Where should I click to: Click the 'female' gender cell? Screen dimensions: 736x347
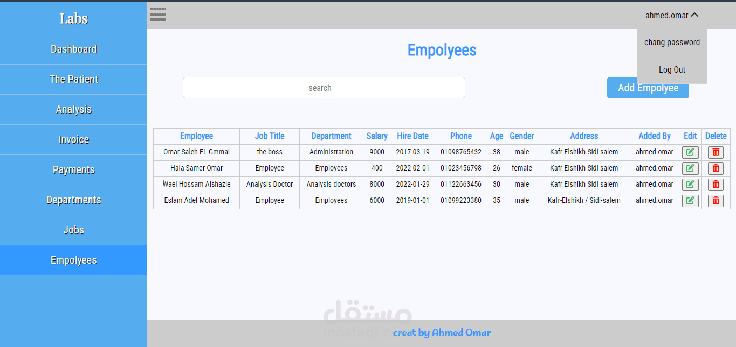click(522, 168)
